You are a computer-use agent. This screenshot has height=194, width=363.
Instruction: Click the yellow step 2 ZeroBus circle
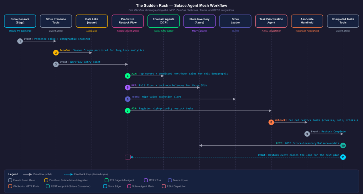(x=56, y=53)
